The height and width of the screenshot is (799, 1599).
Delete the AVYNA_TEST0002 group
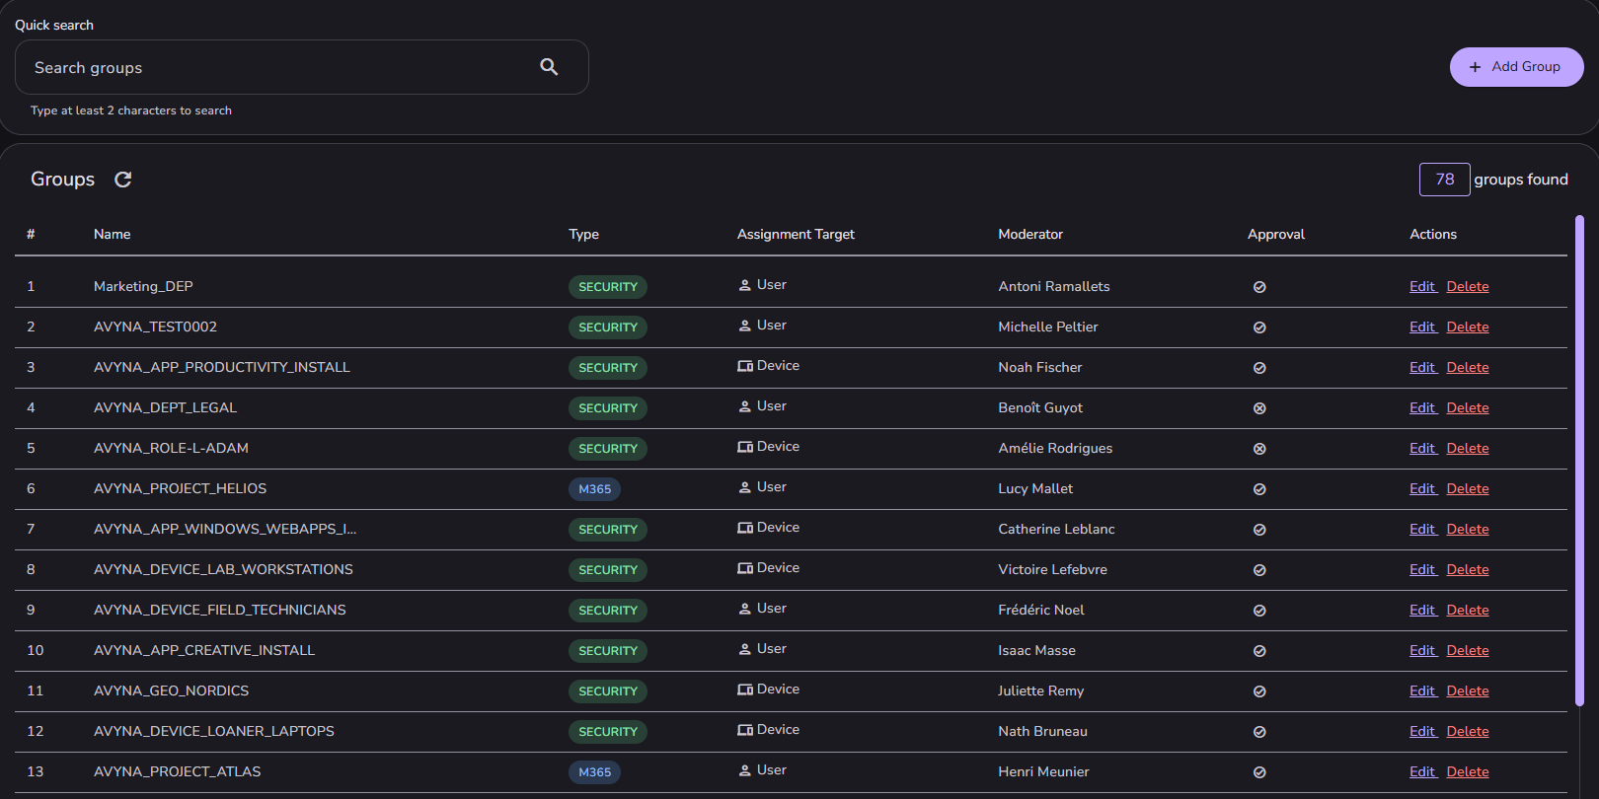click(1468, 327)
